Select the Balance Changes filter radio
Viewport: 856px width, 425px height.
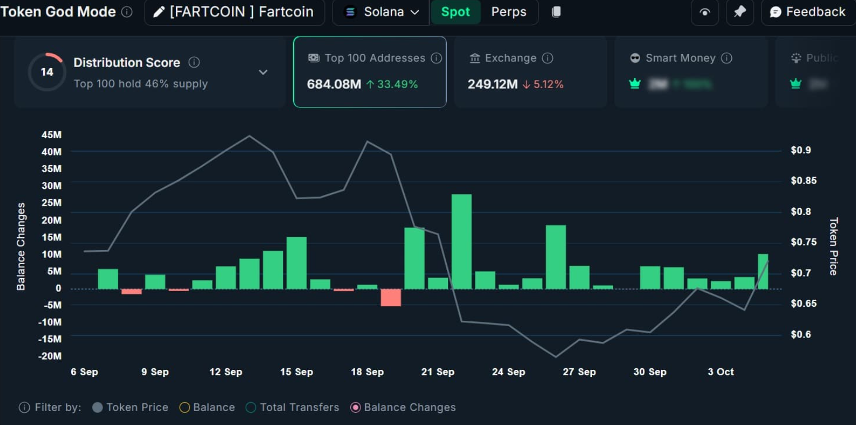point(355,408)
